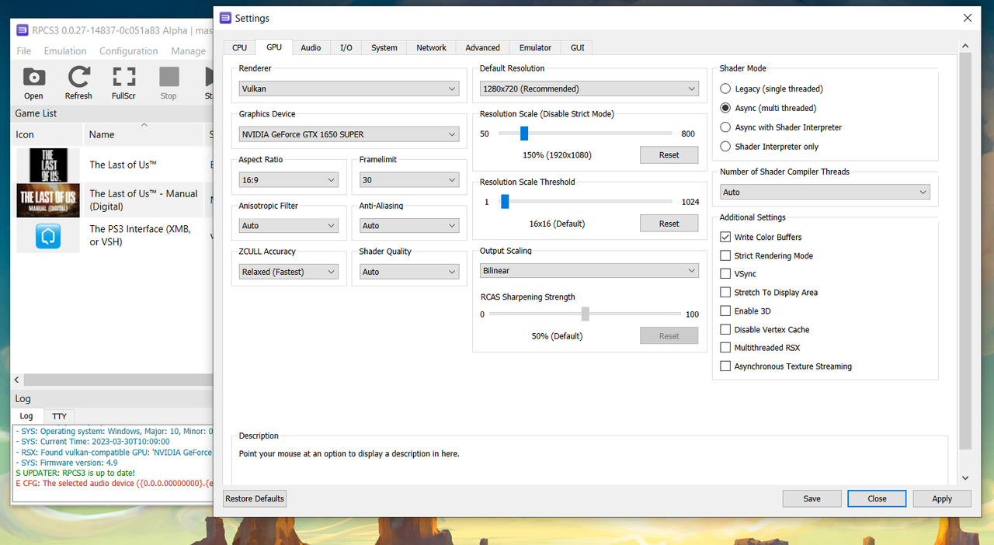
Task: Switch to the Advanced tab
Action: tap(482, 48)
